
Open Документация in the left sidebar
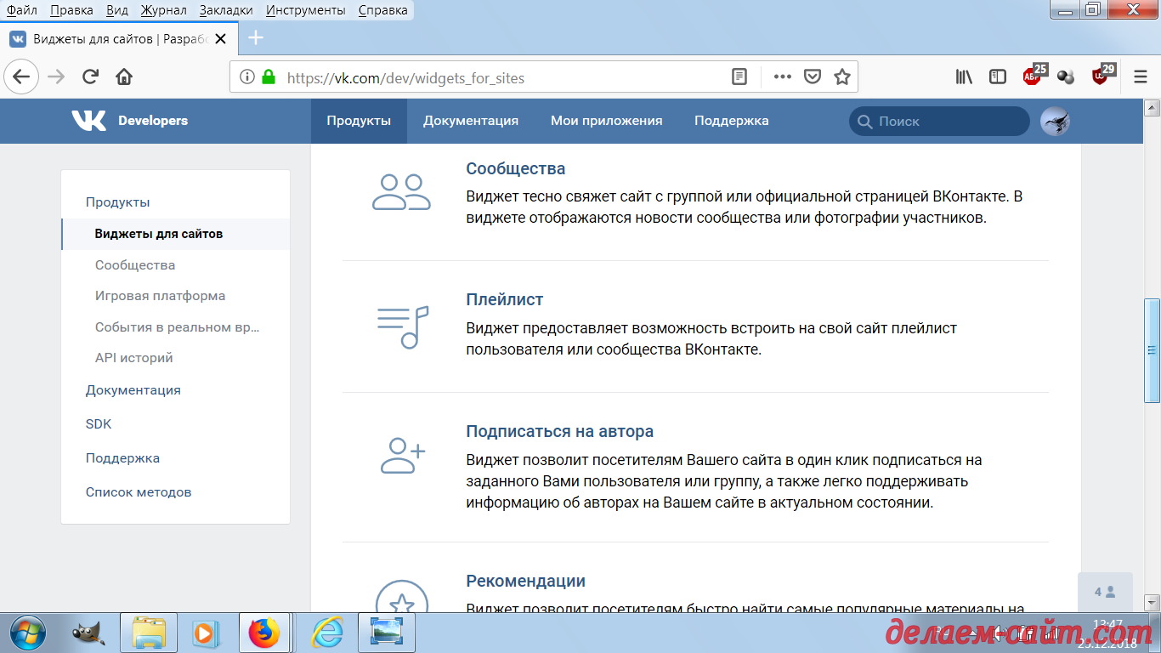pos(133,390)
